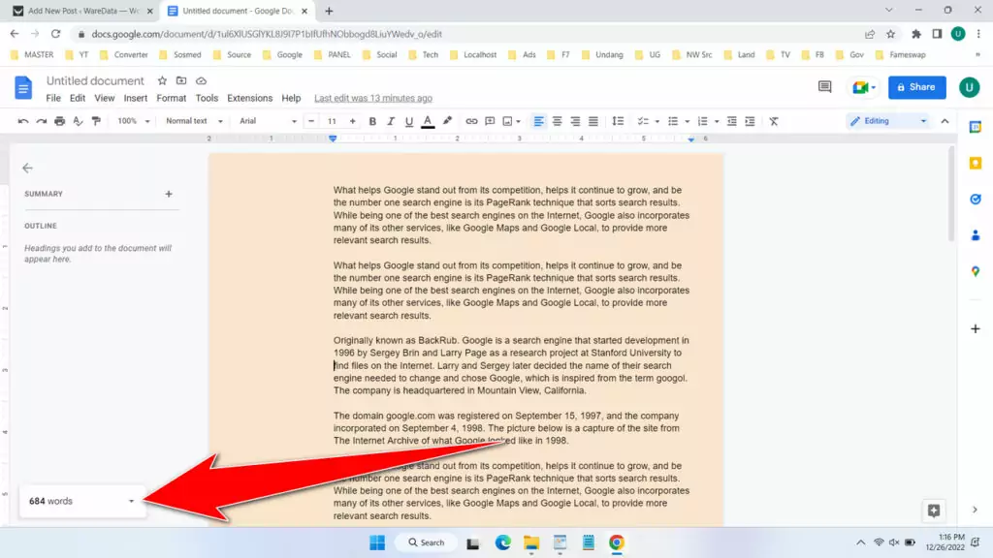Click the taskbar Search box
The image size is (993, 558).
427,542
